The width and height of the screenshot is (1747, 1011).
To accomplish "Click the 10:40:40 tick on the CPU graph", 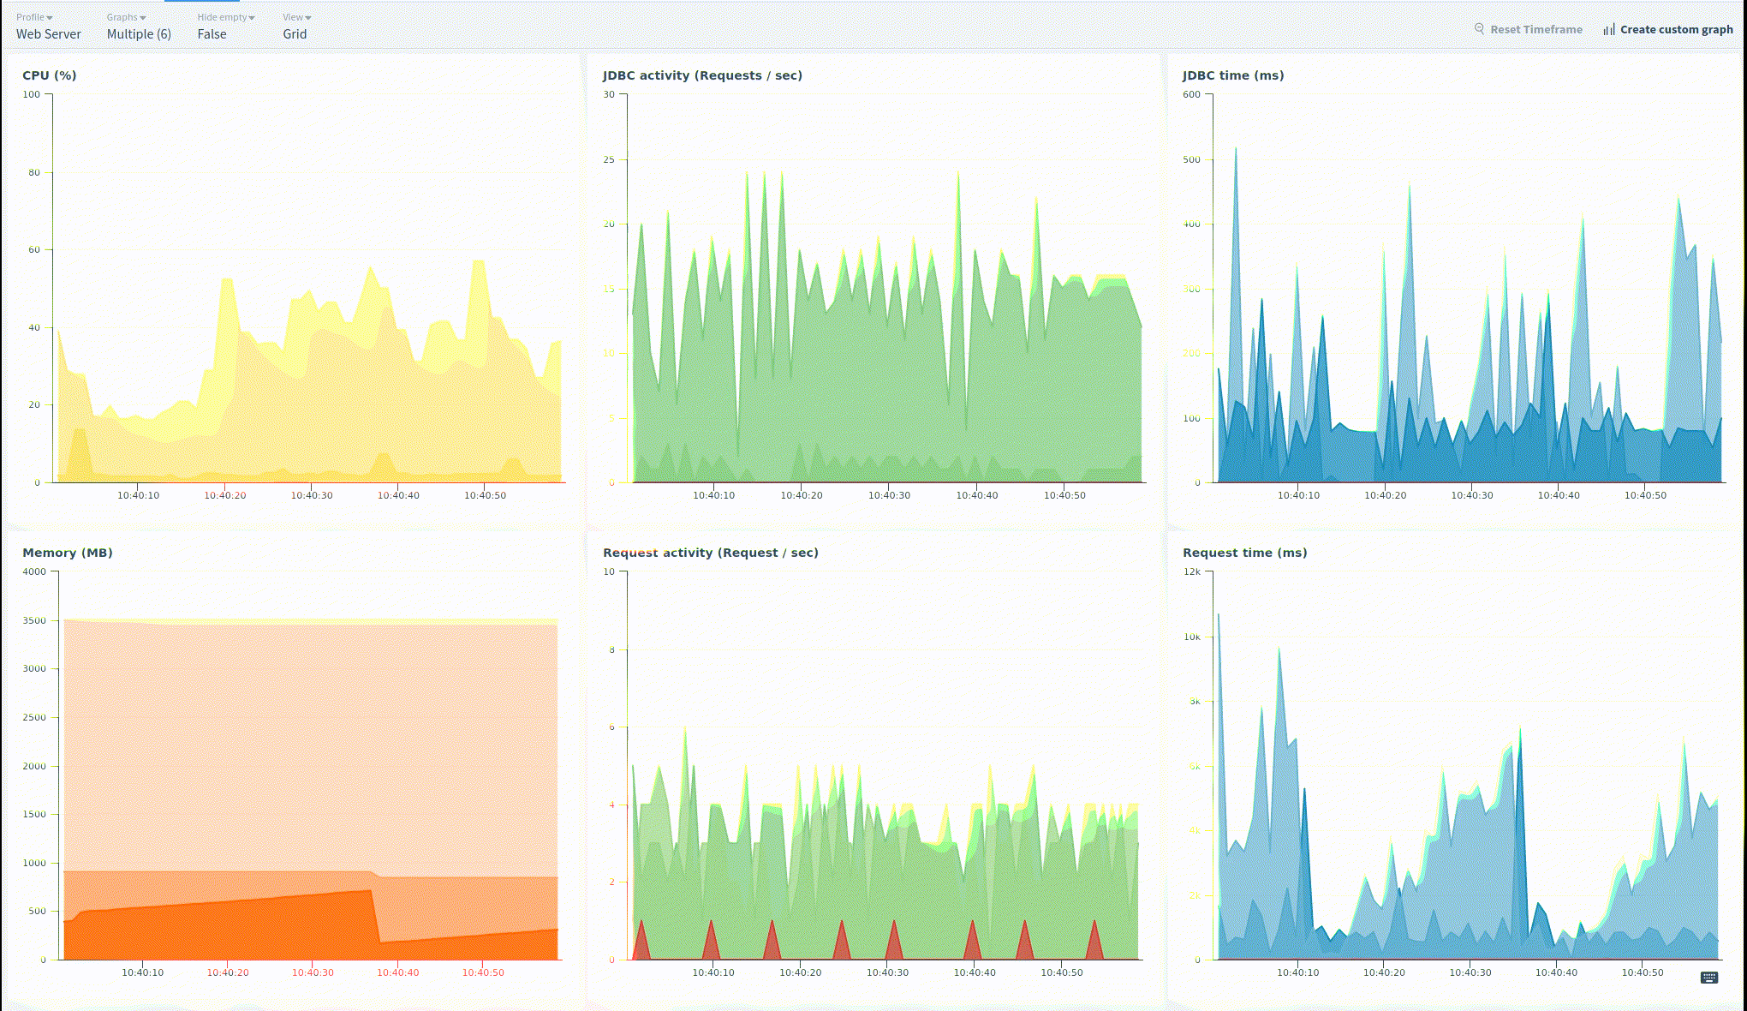I will point(398,495).
